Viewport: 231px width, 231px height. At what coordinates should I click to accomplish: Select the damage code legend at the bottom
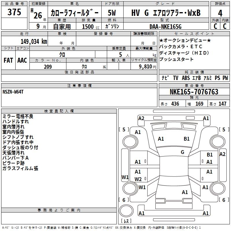(x=101, y=228)
